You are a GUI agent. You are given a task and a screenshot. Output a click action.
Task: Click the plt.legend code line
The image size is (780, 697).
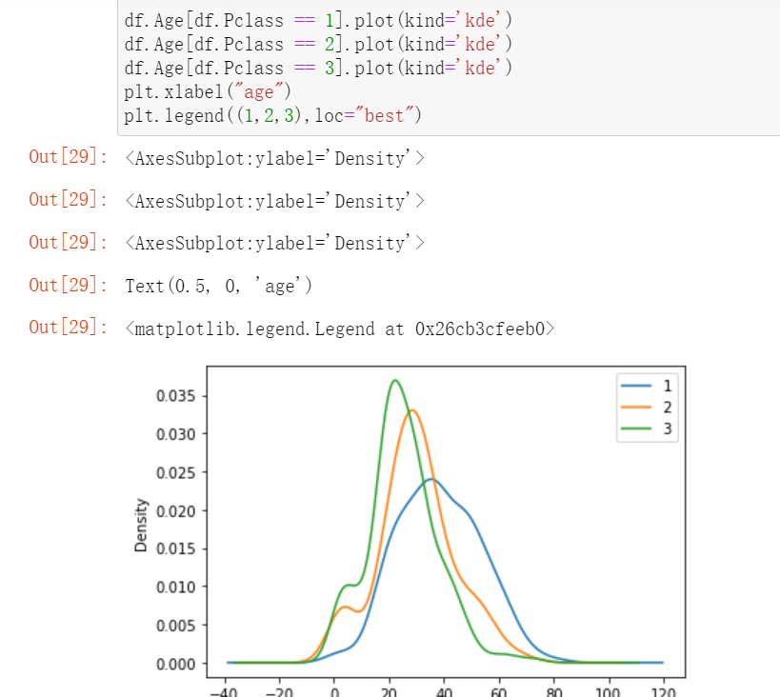coord(272,116)
